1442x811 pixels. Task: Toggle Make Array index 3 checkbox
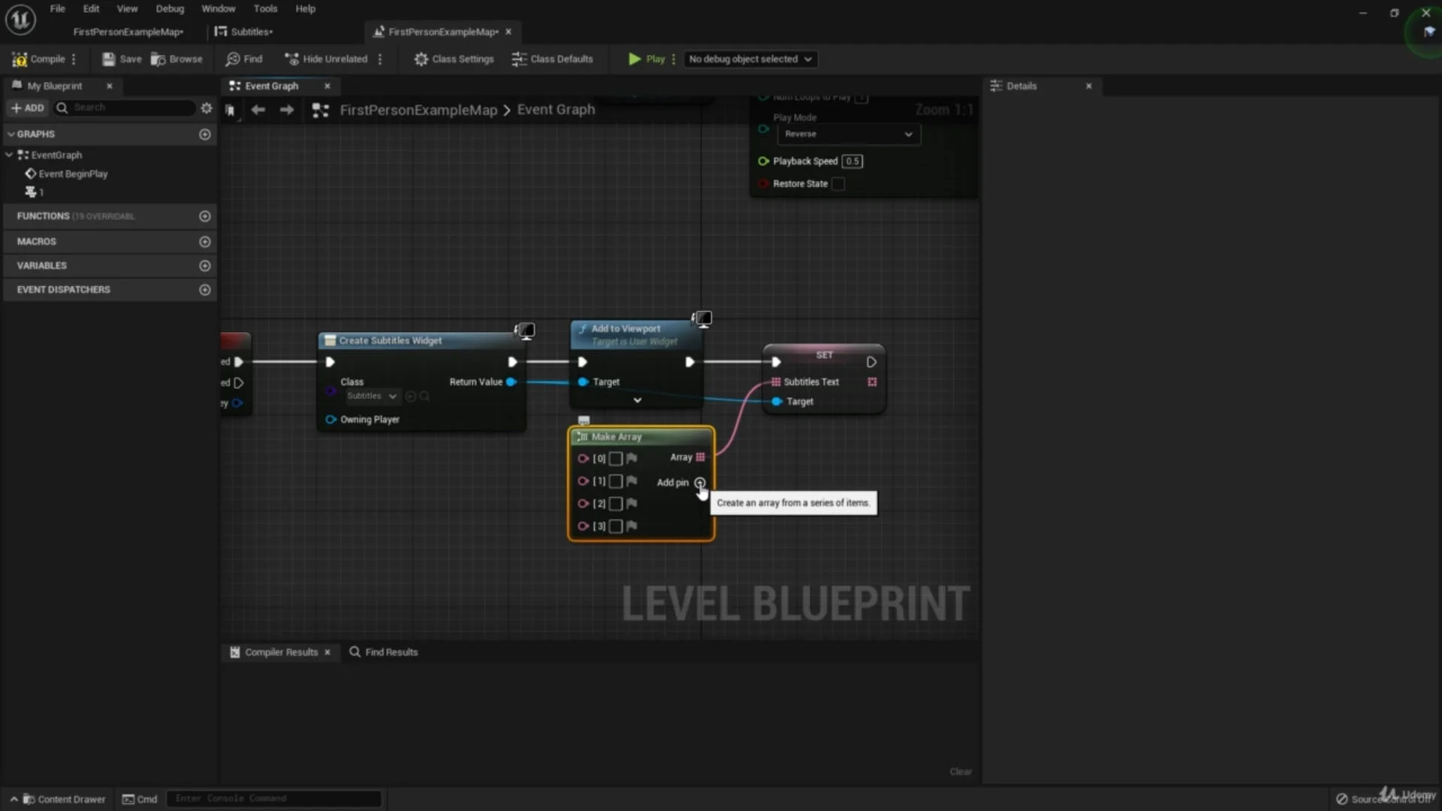(616, 526)
